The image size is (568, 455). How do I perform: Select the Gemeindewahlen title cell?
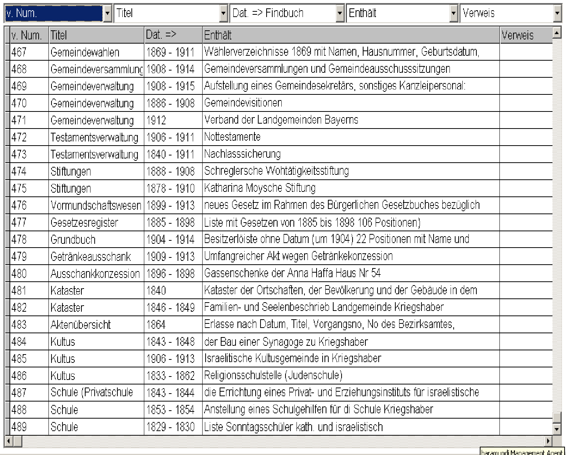click(96, 52)
